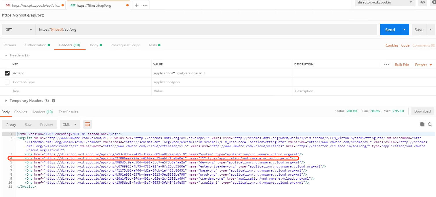Open the Cookies link
This screenshot has width=436, height=197.
coord(392,45)
